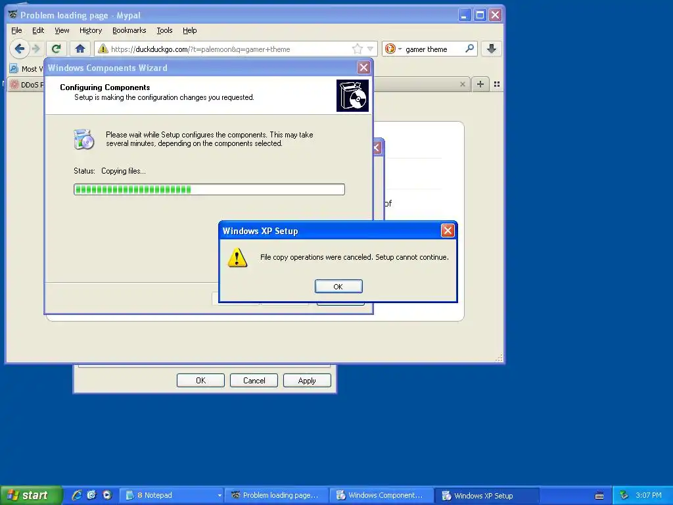Click OK in the background properties dialog
This screenshot has width=673, height=505.
pos(200,381)
